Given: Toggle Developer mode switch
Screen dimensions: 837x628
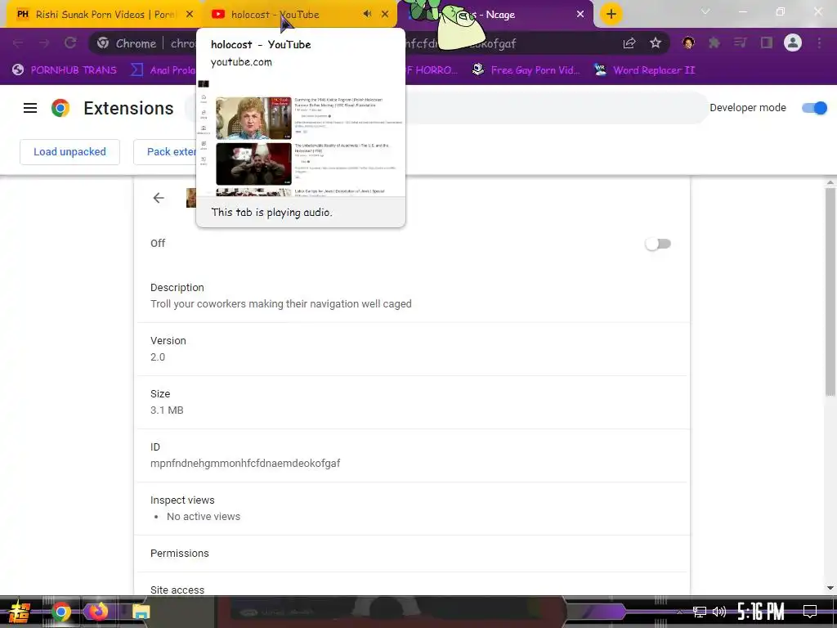Looking at the screenshot, I should 815,108.
